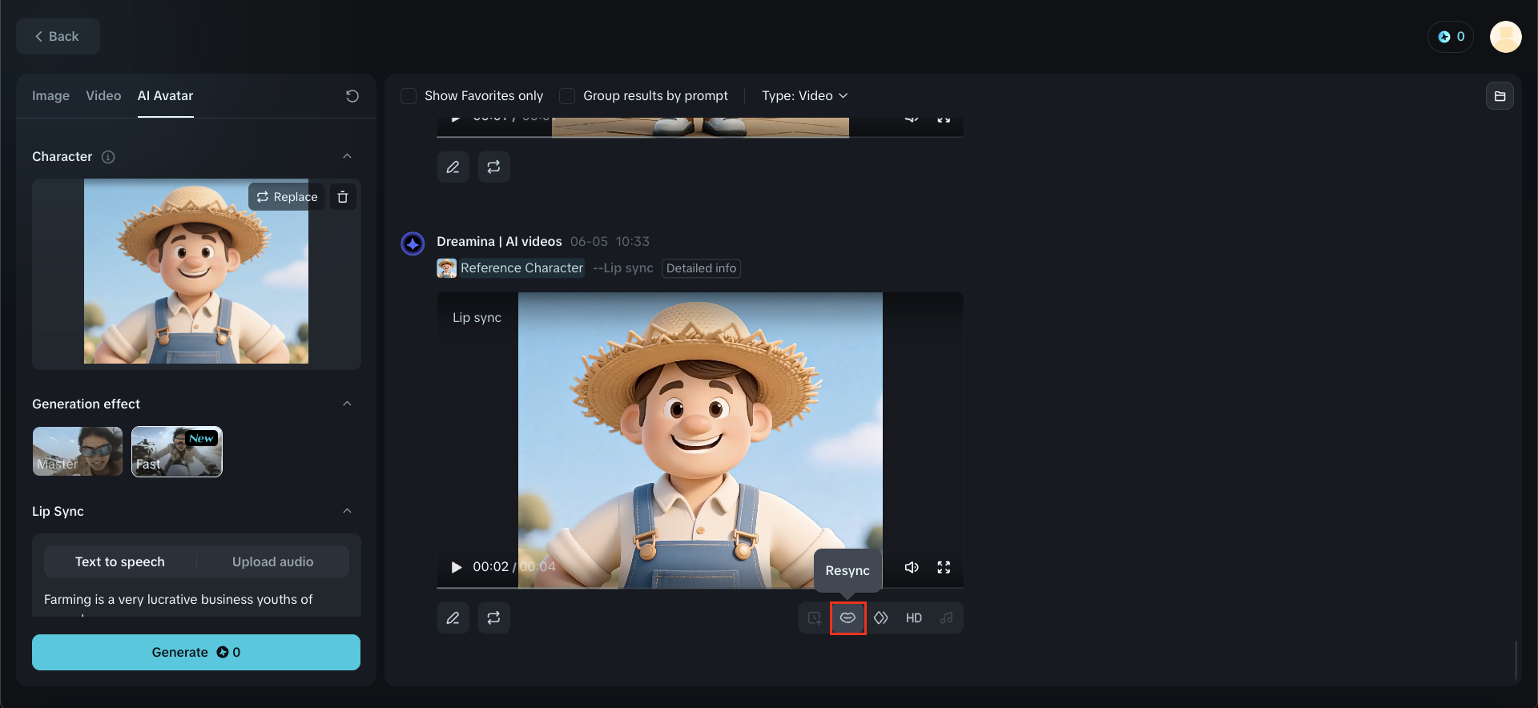Screen dimensions: 1538x708
Task: Select the Text to speech tab
Action: click(120, 561)
